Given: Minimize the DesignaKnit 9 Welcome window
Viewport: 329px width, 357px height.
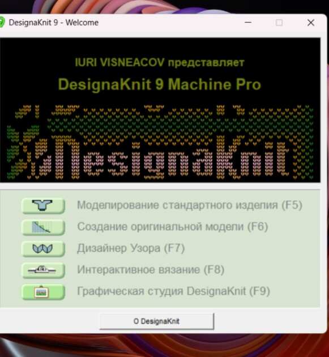Looking at the screenshot, I should pos(248,23).
